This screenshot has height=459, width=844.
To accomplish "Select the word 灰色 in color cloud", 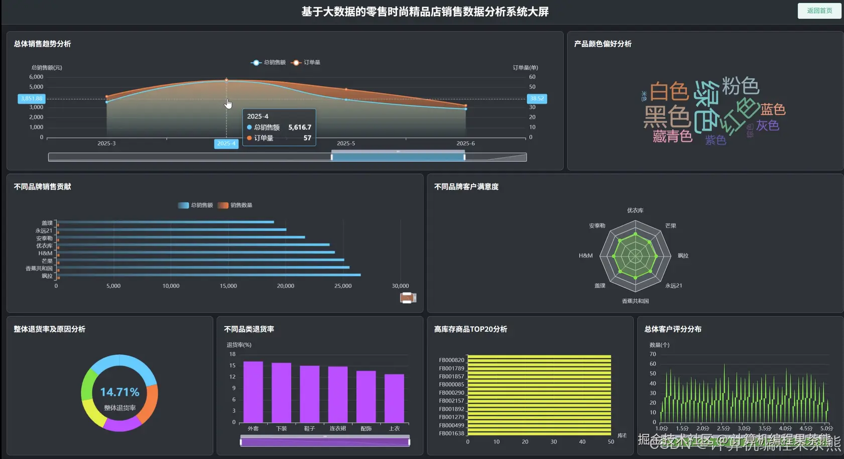I will pyautogui.click(x=768, y=125).
